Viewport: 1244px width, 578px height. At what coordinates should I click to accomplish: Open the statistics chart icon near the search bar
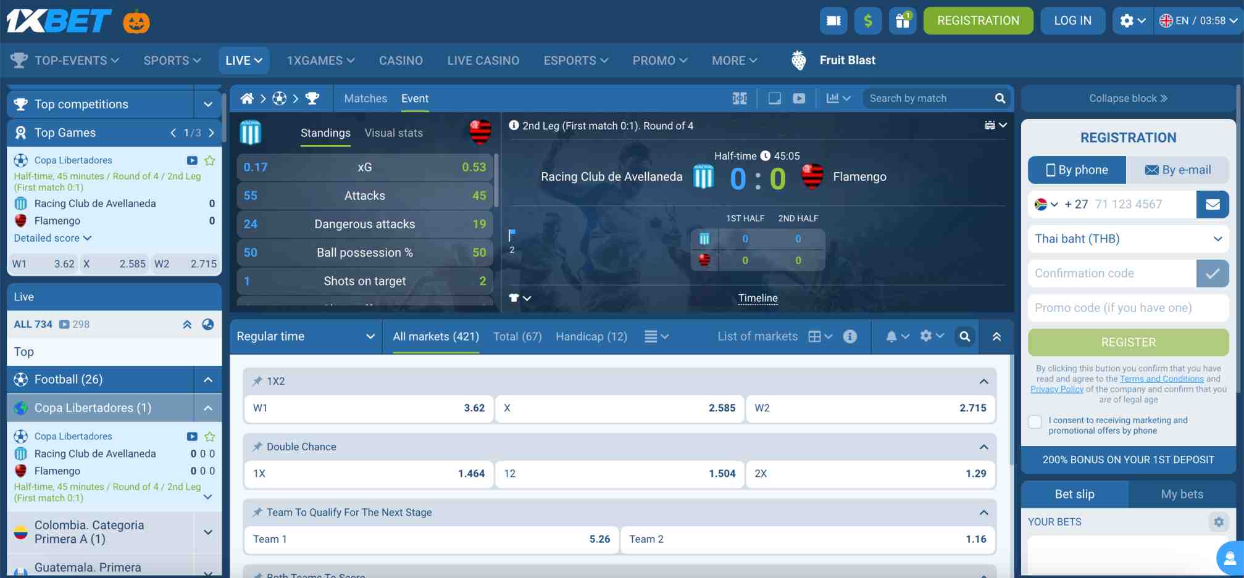coord(833,98)
